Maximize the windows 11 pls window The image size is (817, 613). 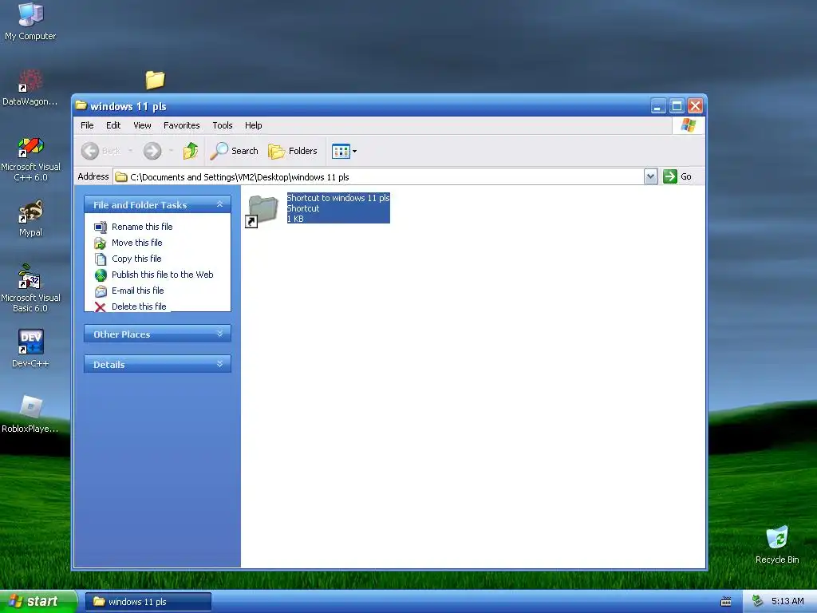coord(677,106)
